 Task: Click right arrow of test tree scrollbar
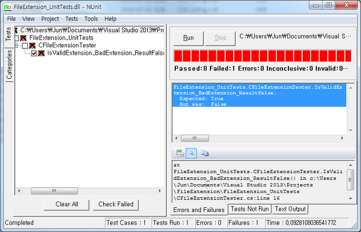tap(160, 191)
